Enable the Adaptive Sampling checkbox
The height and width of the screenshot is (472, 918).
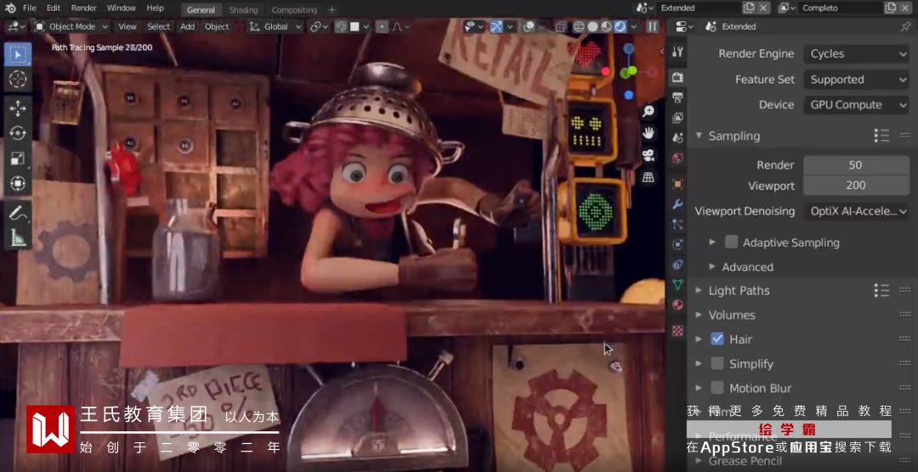(x=731, y=242)
